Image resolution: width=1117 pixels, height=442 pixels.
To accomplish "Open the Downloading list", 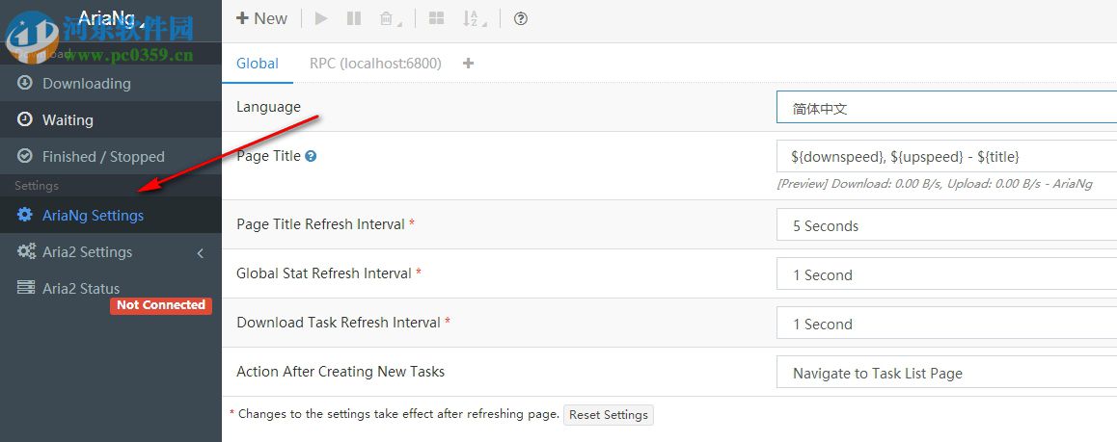I will coord(111,83).
